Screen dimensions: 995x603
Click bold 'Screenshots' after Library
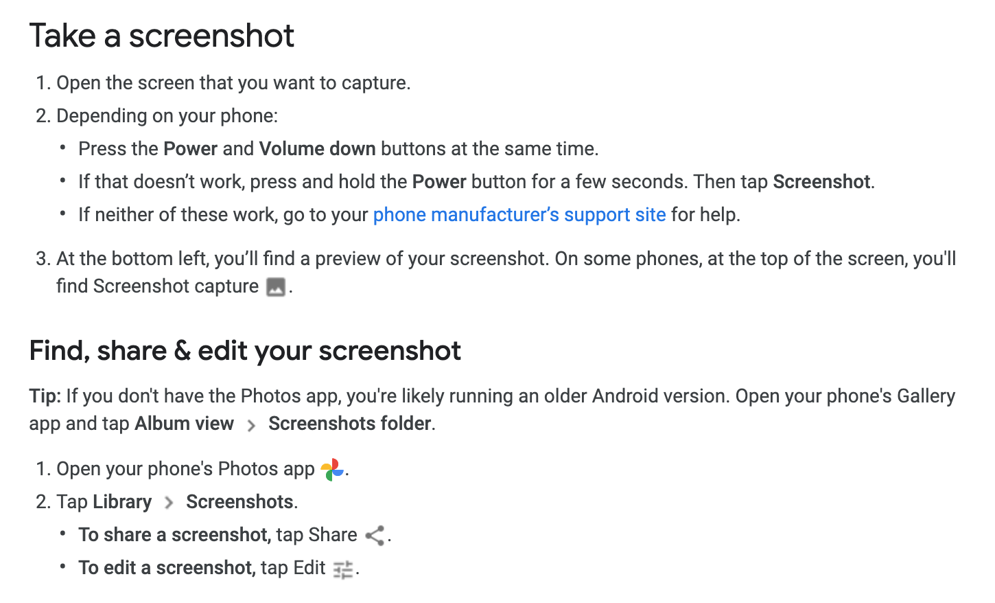tap(239, 502)
